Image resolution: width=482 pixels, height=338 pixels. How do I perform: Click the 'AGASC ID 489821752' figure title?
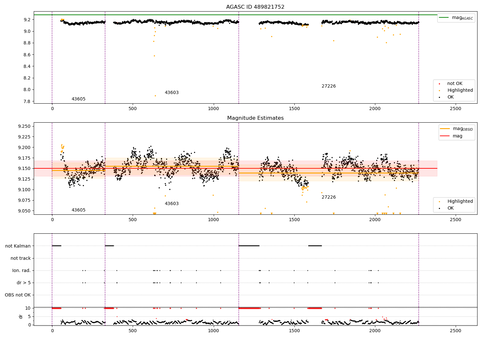pos(255,7)
